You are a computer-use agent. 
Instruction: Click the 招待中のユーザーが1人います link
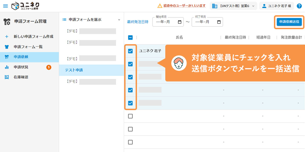[184, 6]
